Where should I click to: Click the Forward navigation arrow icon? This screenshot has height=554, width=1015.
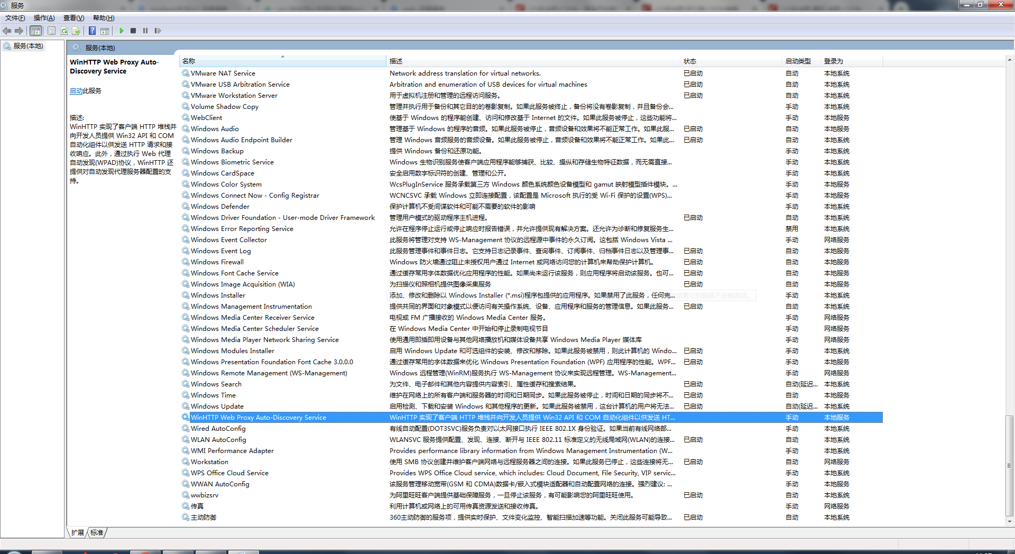coord(19,31)
